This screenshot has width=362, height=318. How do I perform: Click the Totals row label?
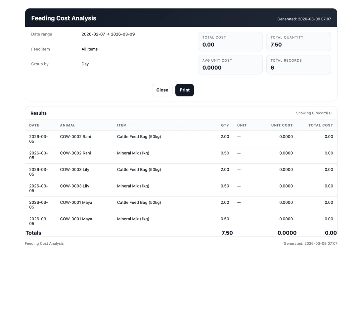[33, 233]
